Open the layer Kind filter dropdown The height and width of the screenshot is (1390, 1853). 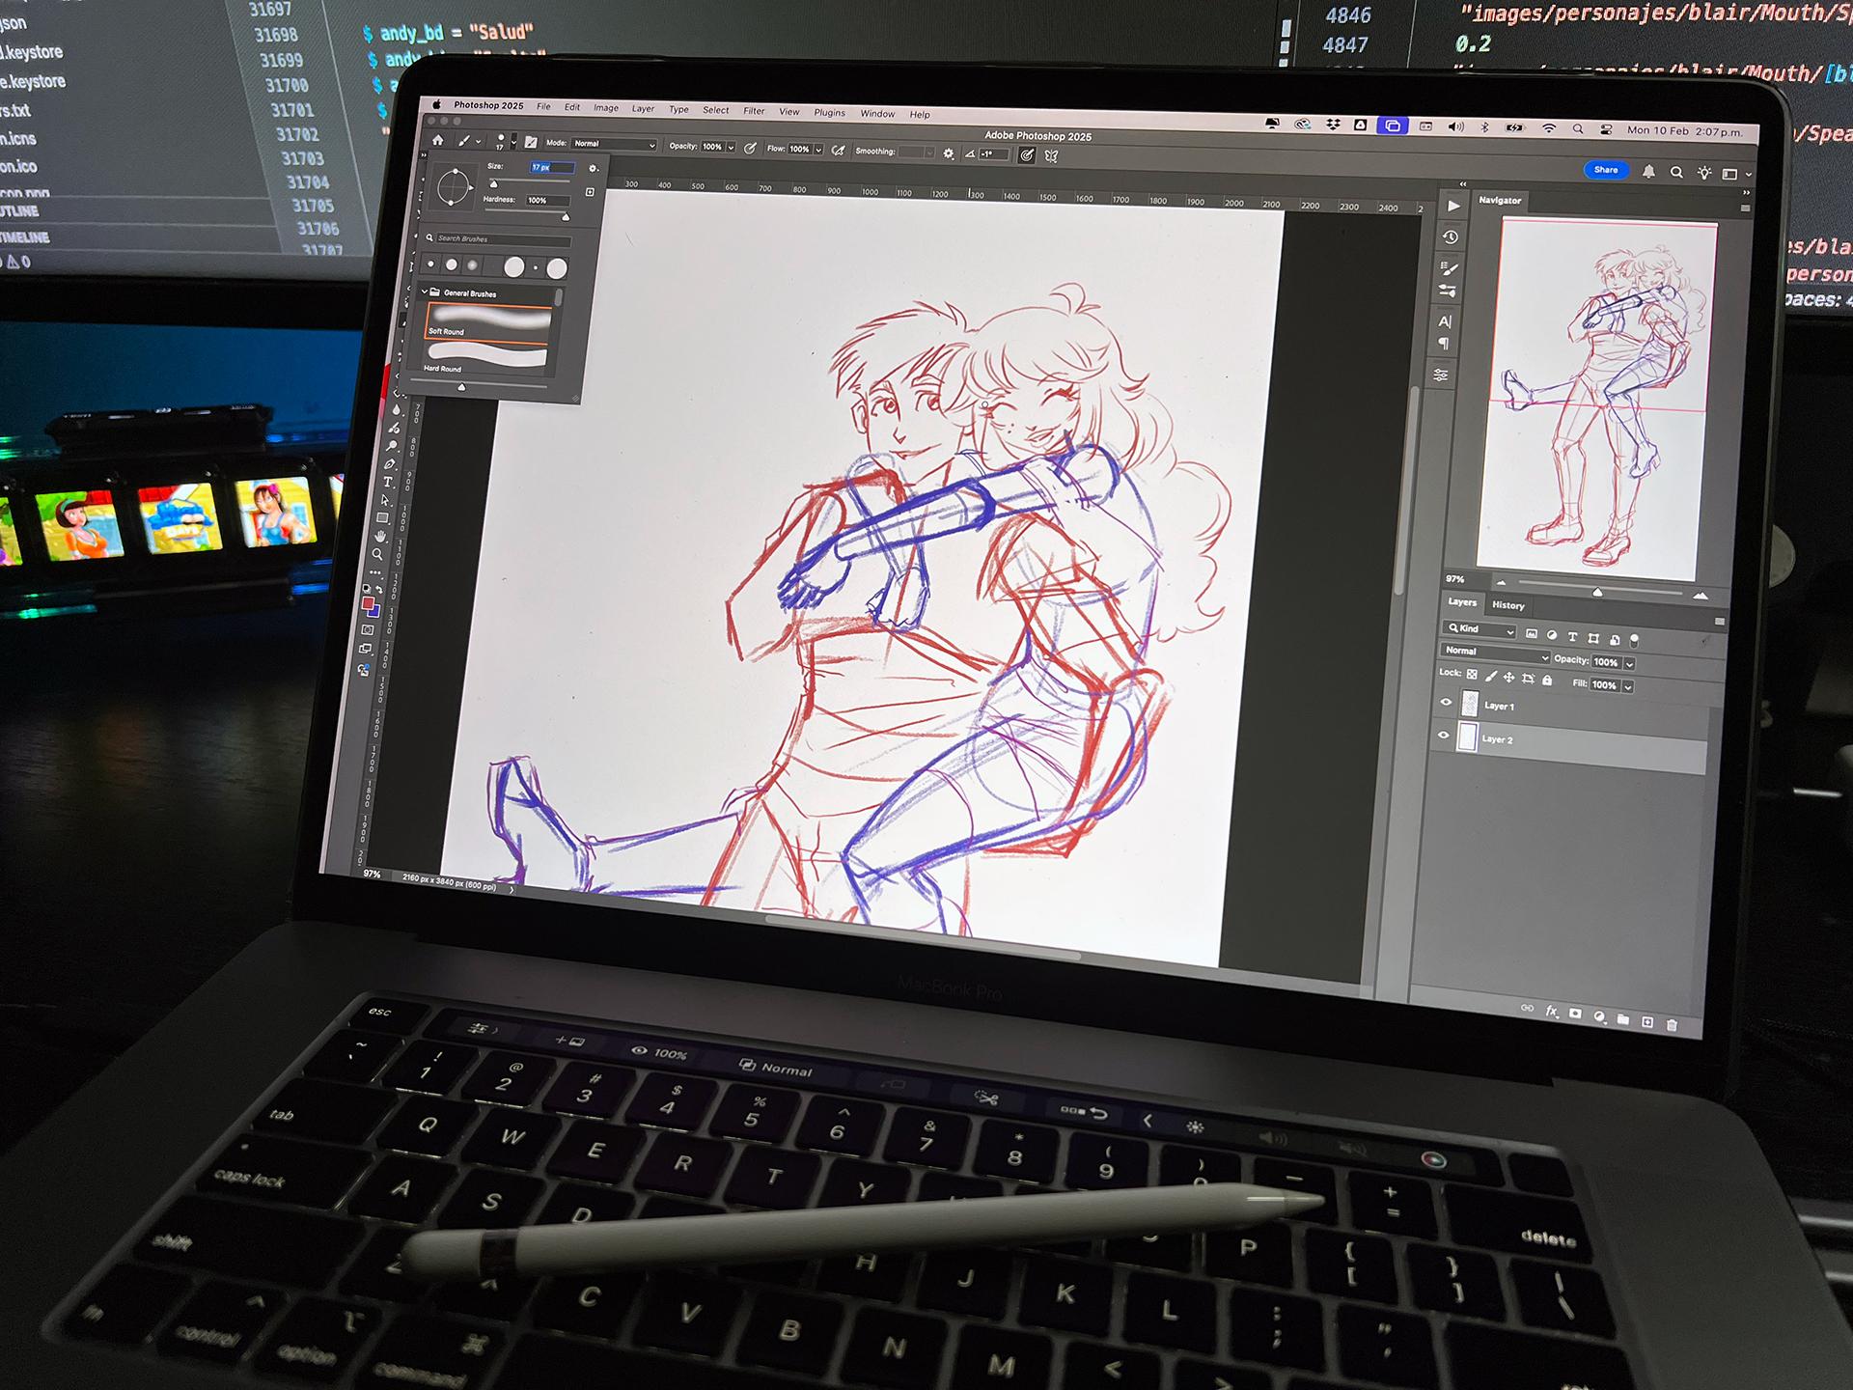coord(1480,629)
